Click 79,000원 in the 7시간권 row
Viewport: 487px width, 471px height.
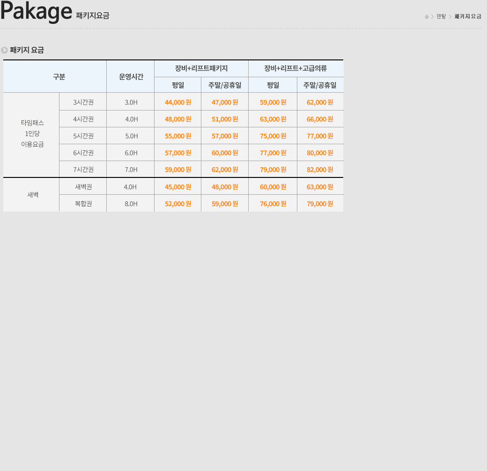click(273, 169)
